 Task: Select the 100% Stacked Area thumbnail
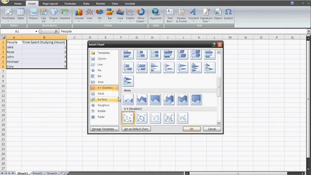[155, 99]
